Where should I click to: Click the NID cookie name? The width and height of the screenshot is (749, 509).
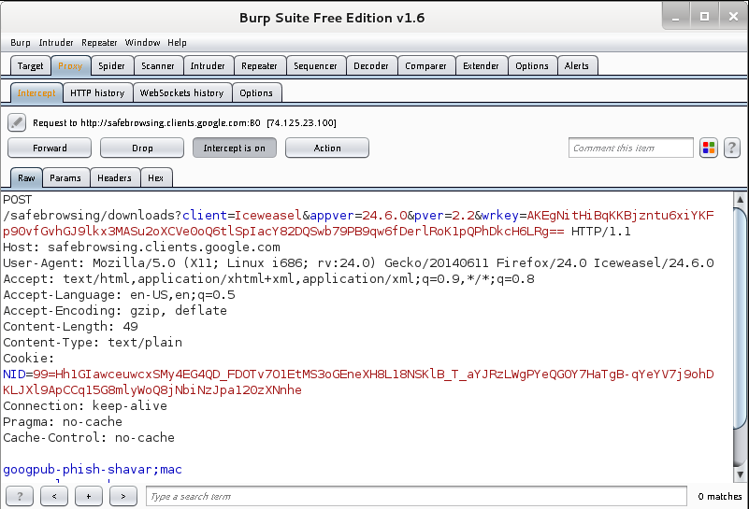click(x=14, y=374)
